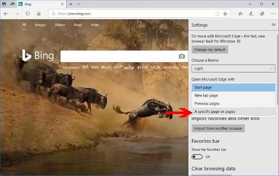Select A specific page or pages
The image size is (279, 176).
pos(233,111)
